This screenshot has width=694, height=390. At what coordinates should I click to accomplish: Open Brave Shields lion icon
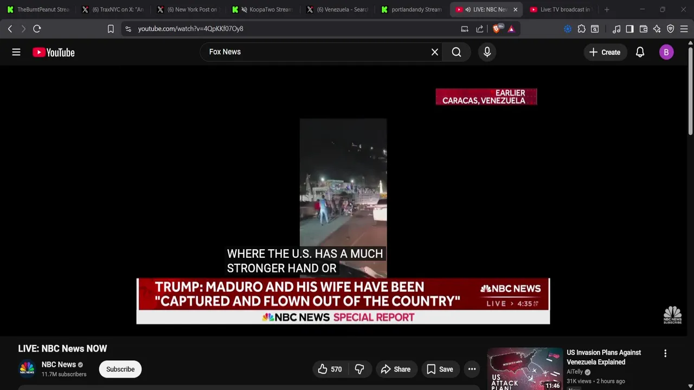click(x=496, y=29)
